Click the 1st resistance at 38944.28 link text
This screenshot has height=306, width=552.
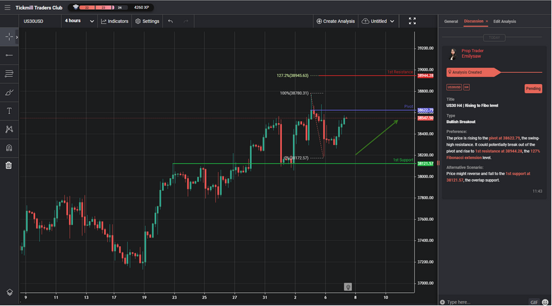point(499,151)
